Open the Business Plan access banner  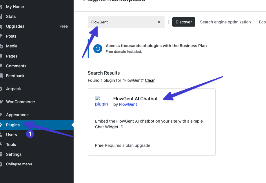coord(177,49)
